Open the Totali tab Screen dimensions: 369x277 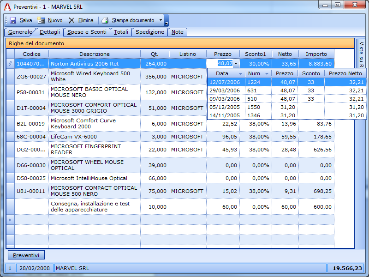(x=121, y=32)
